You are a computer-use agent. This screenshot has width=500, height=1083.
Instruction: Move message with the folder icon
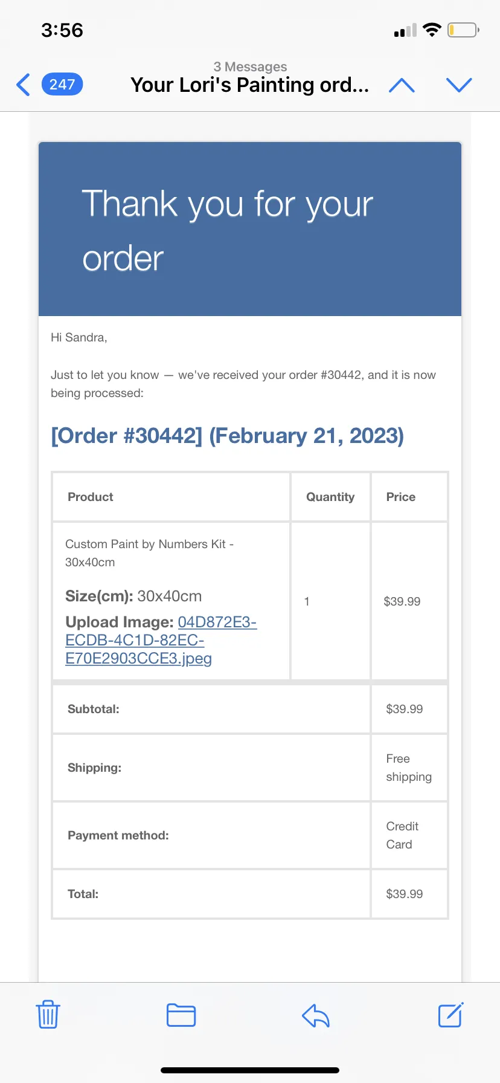(181, 1015)
